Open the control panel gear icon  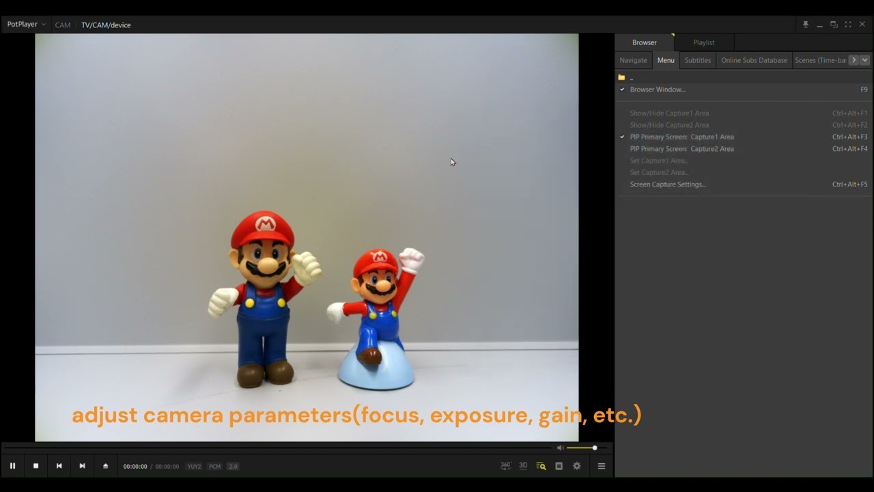[577, 466]
